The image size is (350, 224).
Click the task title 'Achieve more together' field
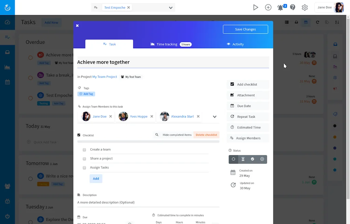pyautogui.click(x=173, y=62)
